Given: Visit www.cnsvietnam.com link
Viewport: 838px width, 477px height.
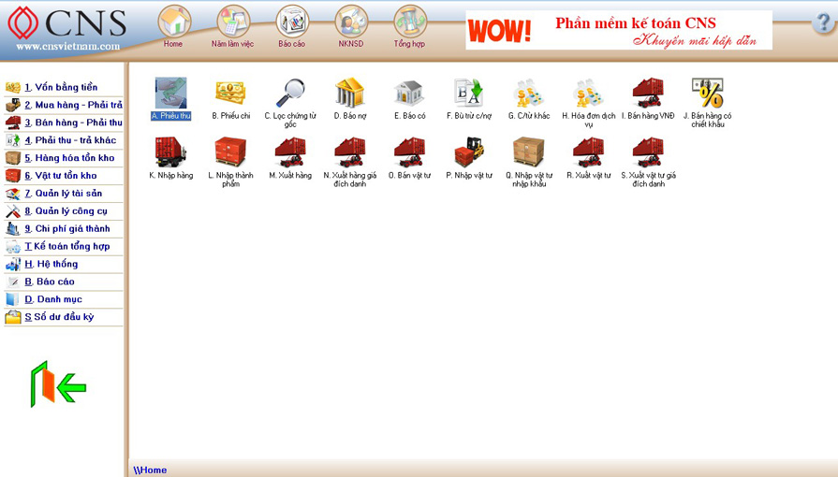Looking at the screenshot, I should pyautogui.click(x=67, y=47).
